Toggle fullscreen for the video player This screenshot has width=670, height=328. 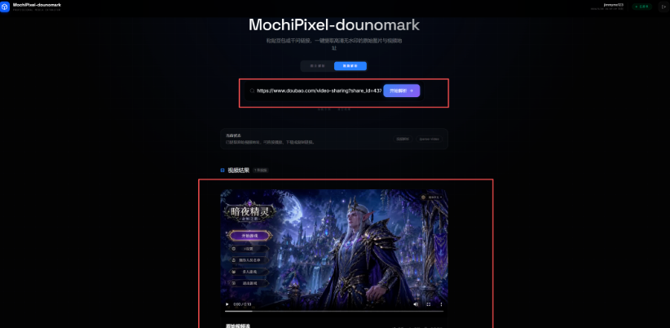(428, 304)
